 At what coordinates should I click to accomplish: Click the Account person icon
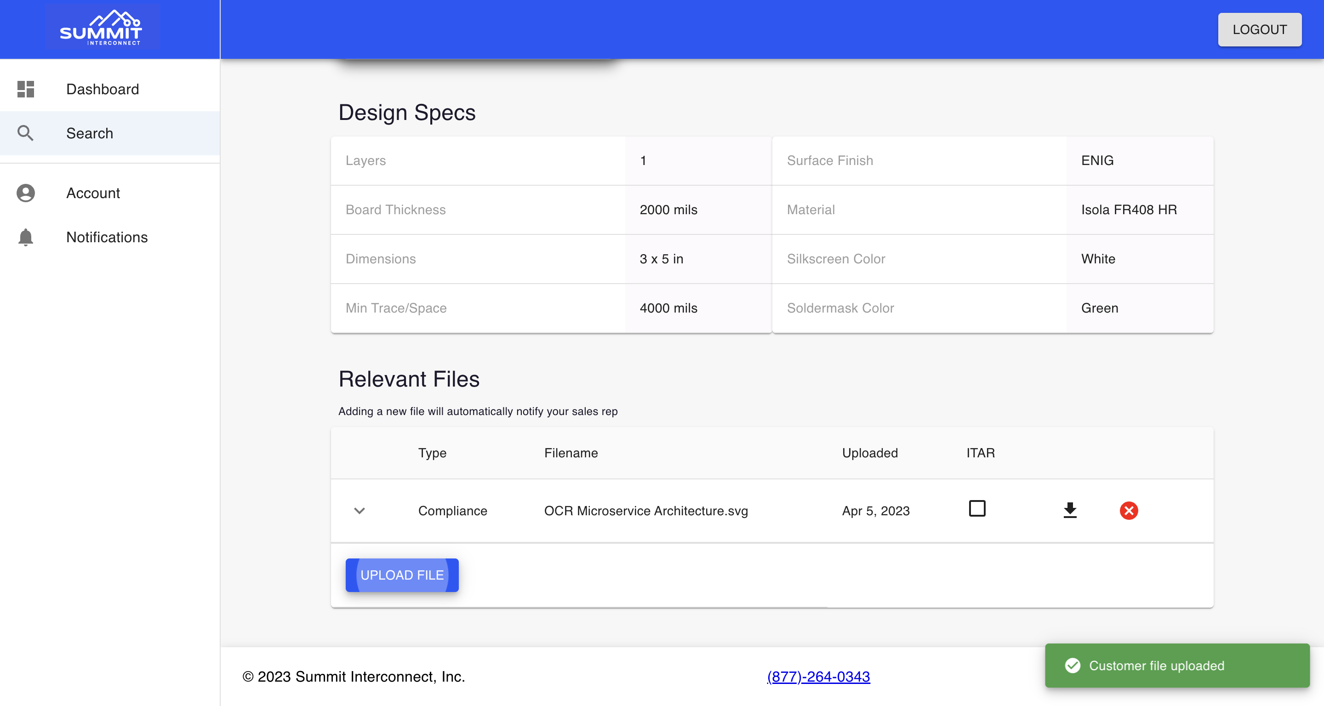(26, 193)
